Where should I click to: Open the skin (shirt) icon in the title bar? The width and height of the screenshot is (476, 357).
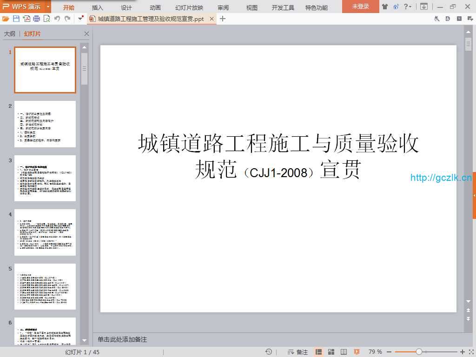(x=384, y=7)
